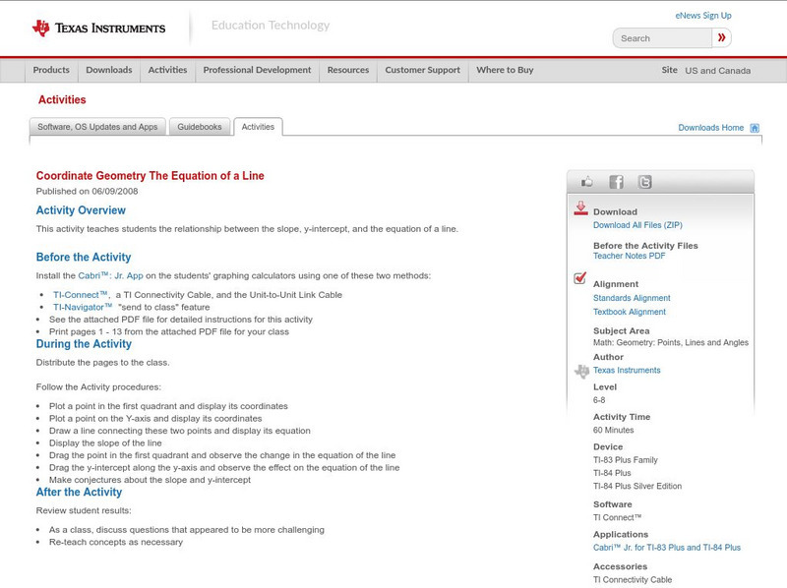Open the Professional Development menu
This screenshot has height=588, width=787.
point(257,70)
